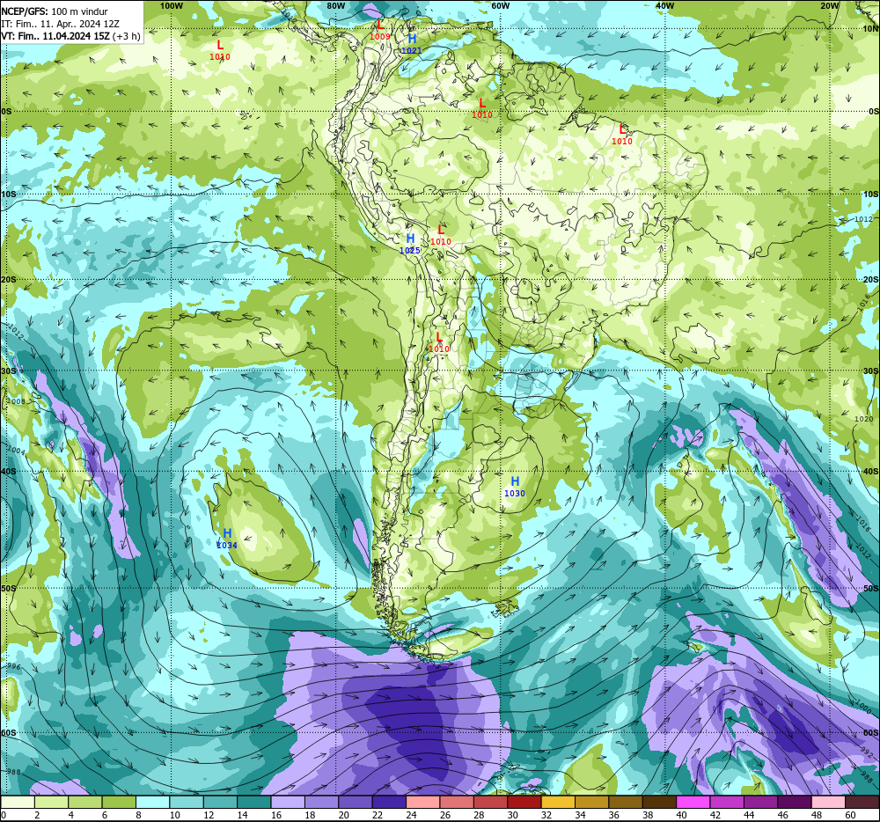Click the L 1010 marker below 100W label
The height and width of the screenshot is (822, 880).
(x=220, y=50)
